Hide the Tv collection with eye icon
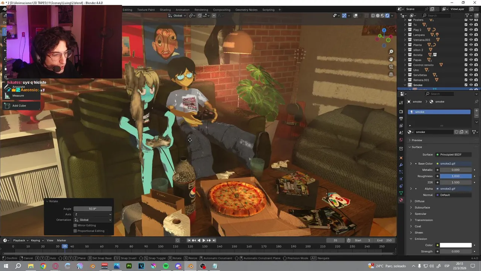 coord(471,25)
